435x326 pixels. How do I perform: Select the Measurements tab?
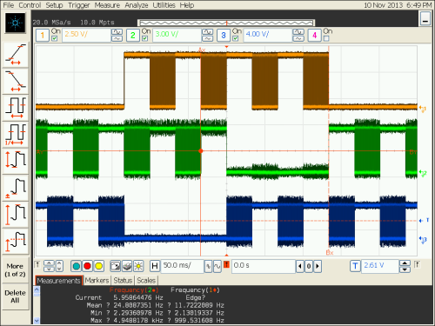tap(59, 281)
